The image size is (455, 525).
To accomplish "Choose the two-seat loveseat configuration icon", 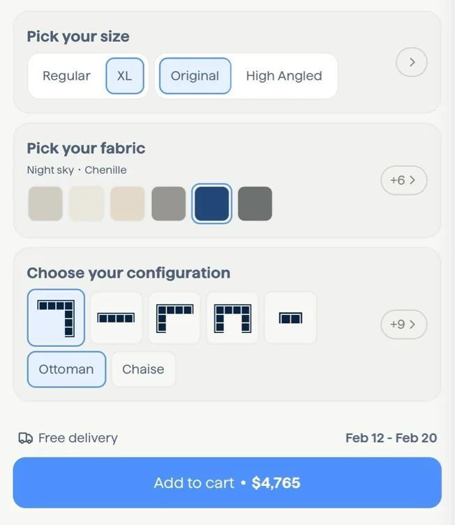I will pyautogui.click(x=290, y=318).
